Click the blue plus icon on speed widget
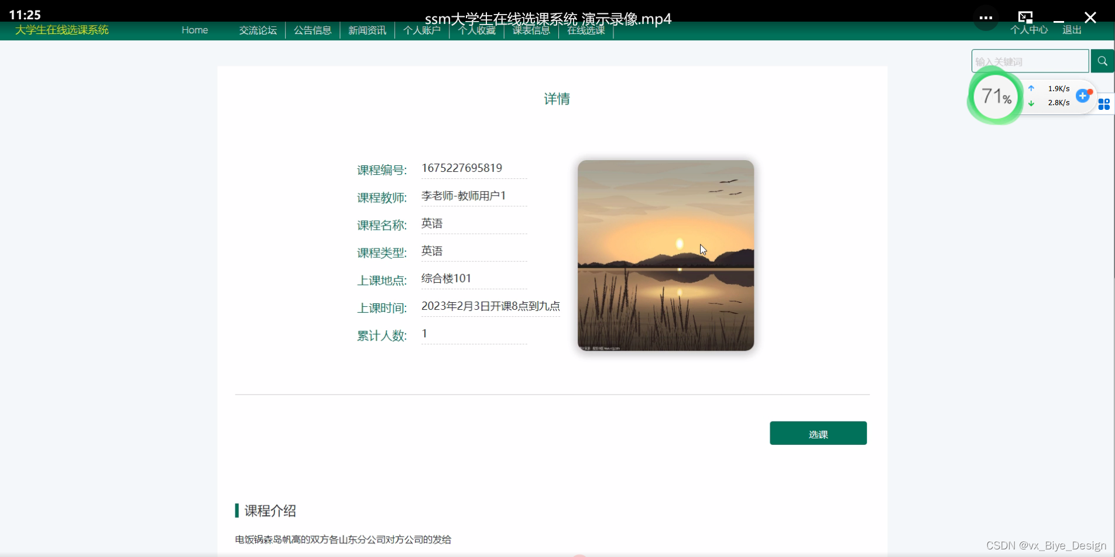1115x557 pixels. (x=1083, y=96)
